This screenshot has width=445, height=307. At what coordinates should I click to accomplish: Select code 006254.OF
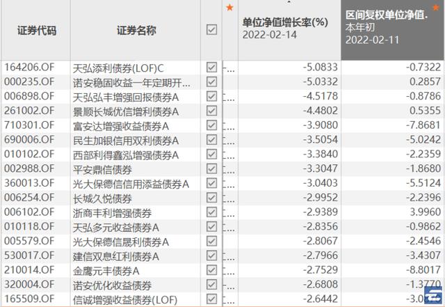[29, 198]
